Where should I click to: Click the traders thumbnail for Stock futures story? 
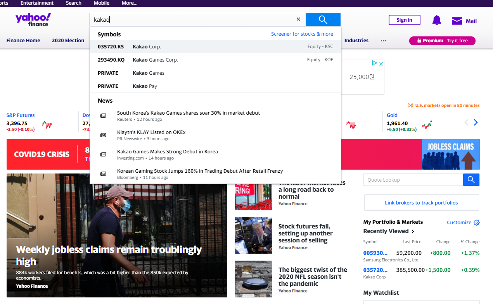pyautogui.click(x=254, y=235)
